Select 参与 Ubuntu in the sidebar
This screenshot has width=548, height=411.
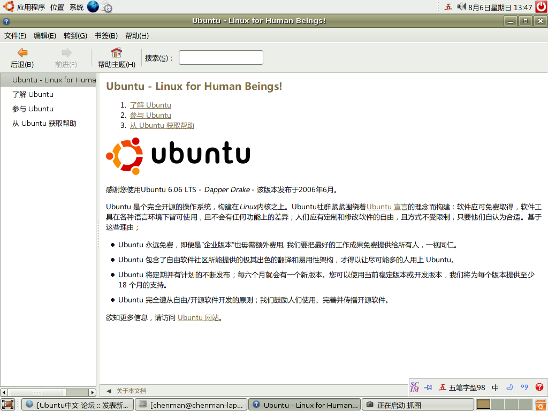pyautogui.click(x=48, y=109)
